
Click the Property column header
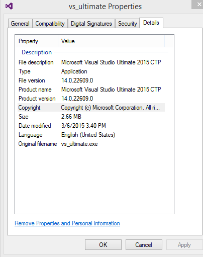(x=37, y=41)
